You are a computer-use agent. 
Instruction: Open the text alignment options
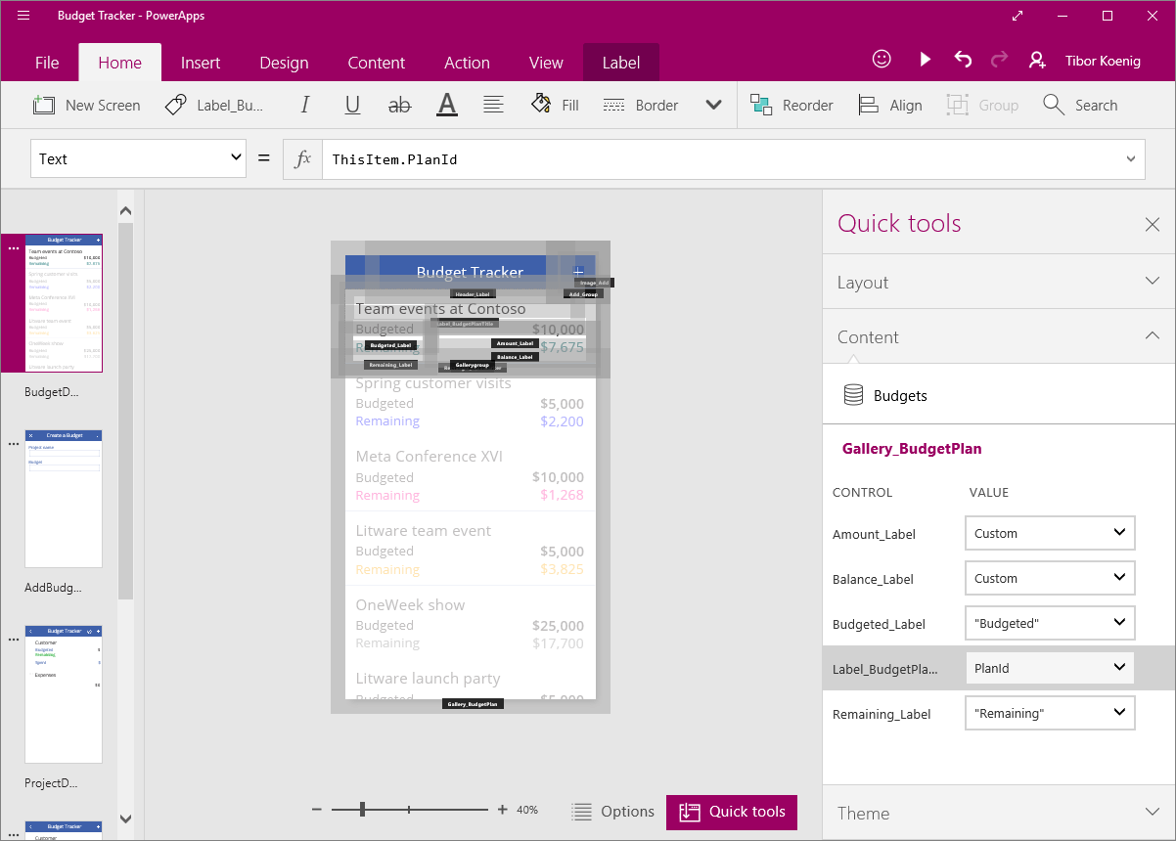coord(493,105)
